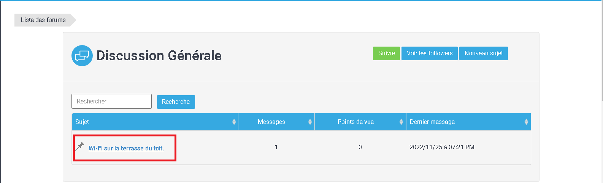Sort by Points de vue arrows
The width and height of the screenshot is (603, 183).
[x=401, y=122]
